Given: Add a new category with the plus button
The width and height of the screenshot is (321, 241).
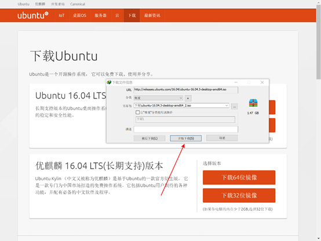Looking at the screenshot, I should point(188,98).
